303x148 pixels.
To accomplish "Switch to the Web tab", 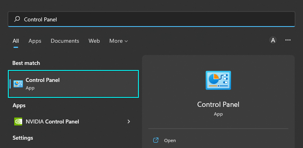I will (94, 41).
